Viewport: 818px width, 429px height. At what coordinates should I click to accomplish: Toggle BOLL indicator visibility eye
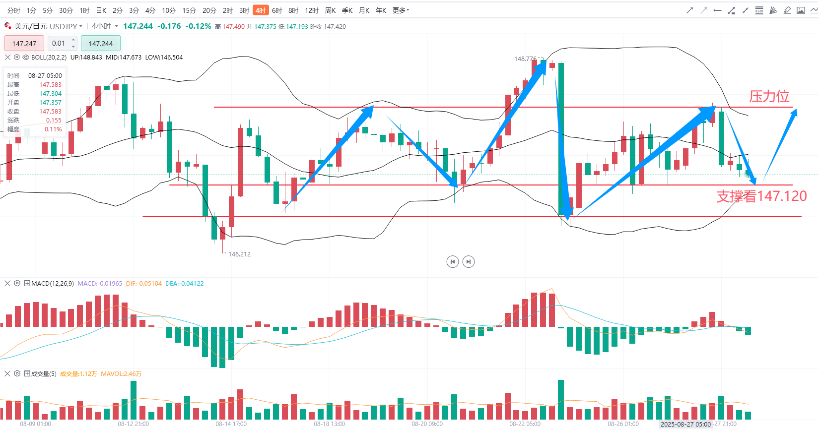coord(26,58)
